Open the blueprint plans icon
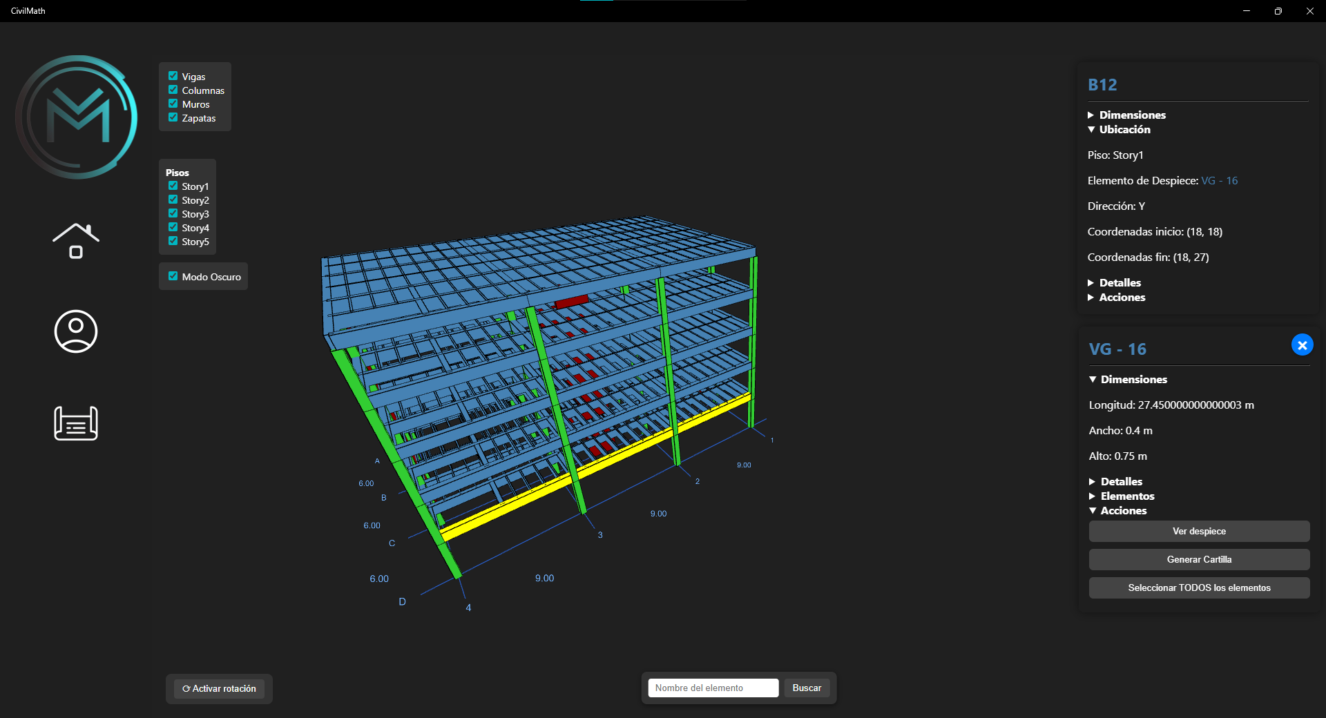Image resolution: width=1326 pixels, height=718 pixels. [x=76, y=423]
